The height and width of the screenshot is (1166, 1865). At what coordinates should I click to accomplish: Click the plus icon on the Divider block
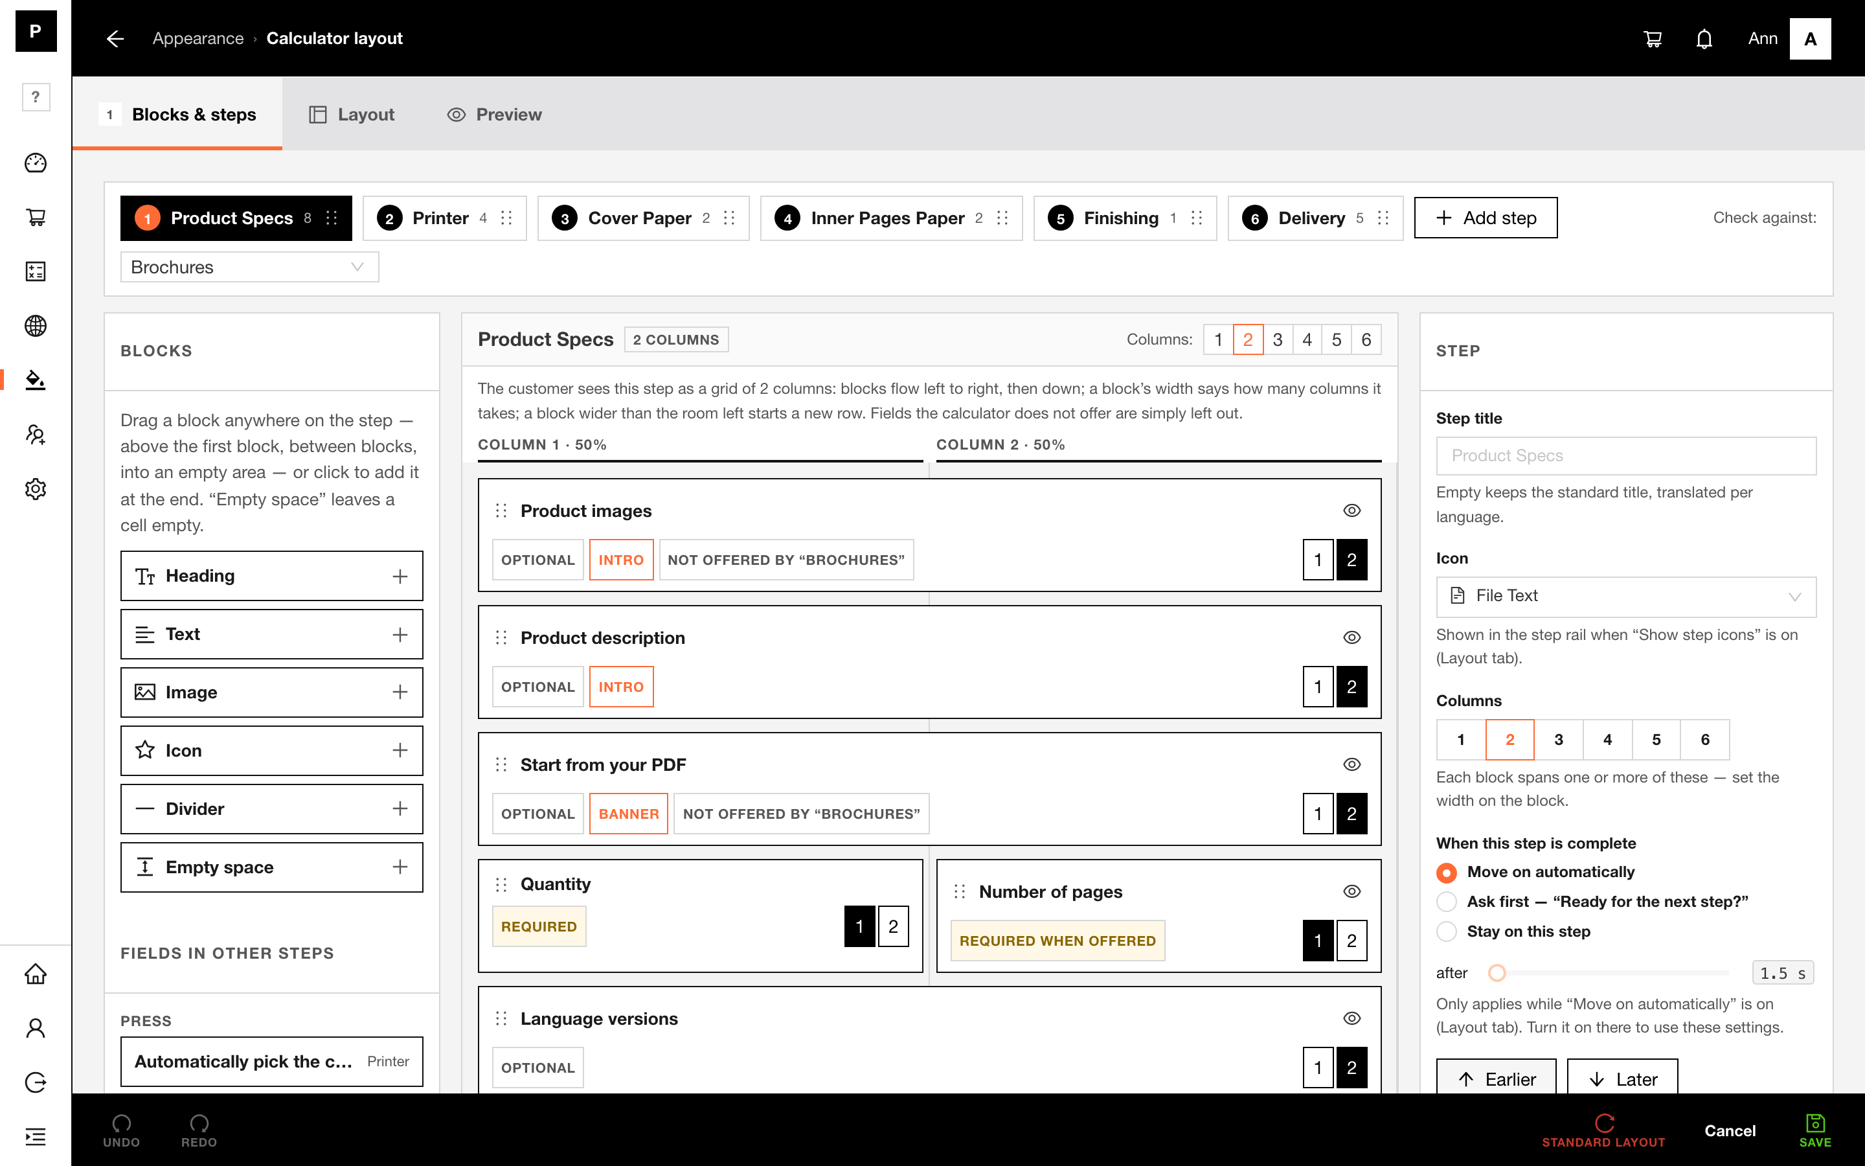[x=400, y=808]
